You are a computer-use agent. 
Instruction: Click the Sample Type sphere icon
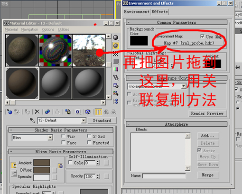(x=116, y=37)
